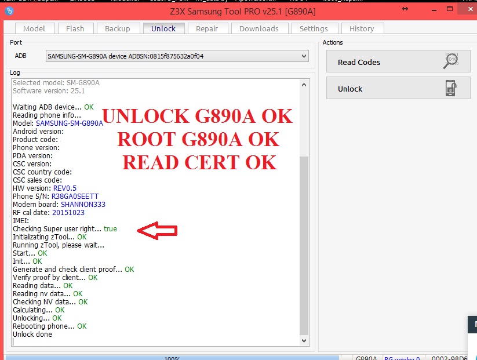This screenshot has width=477, height=360.
Task: Select the Unlock tab
Action: click(163, 28)
